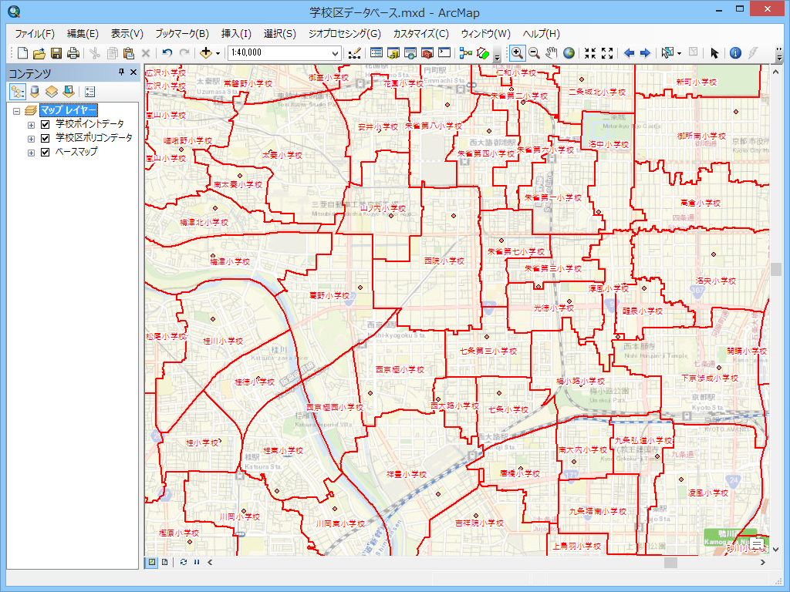790x592 pixels.
Task: Open the 編集(E) menu
Action: pyautogui.click(x=83, y=34)
